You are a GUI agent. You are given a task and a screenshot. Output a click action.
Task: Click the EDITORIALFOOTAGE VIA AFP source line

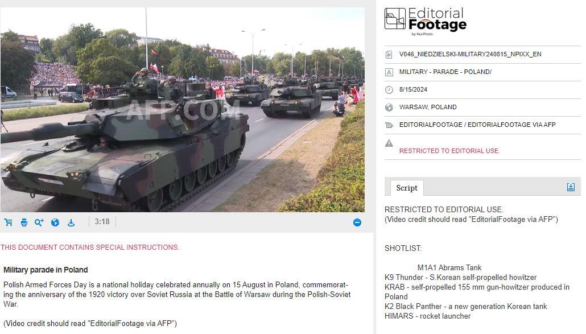pos(477,125)
